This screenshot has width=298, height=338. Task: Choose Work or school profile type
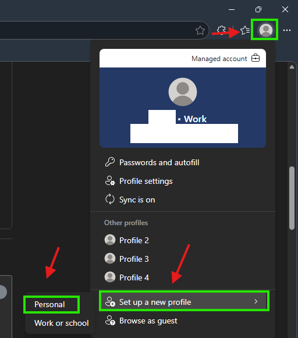(61, 323)
